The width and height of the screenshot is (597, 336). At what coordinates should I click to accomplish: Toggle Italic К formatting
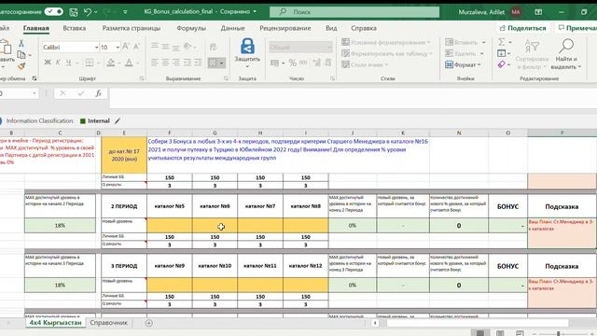(58, 63)
